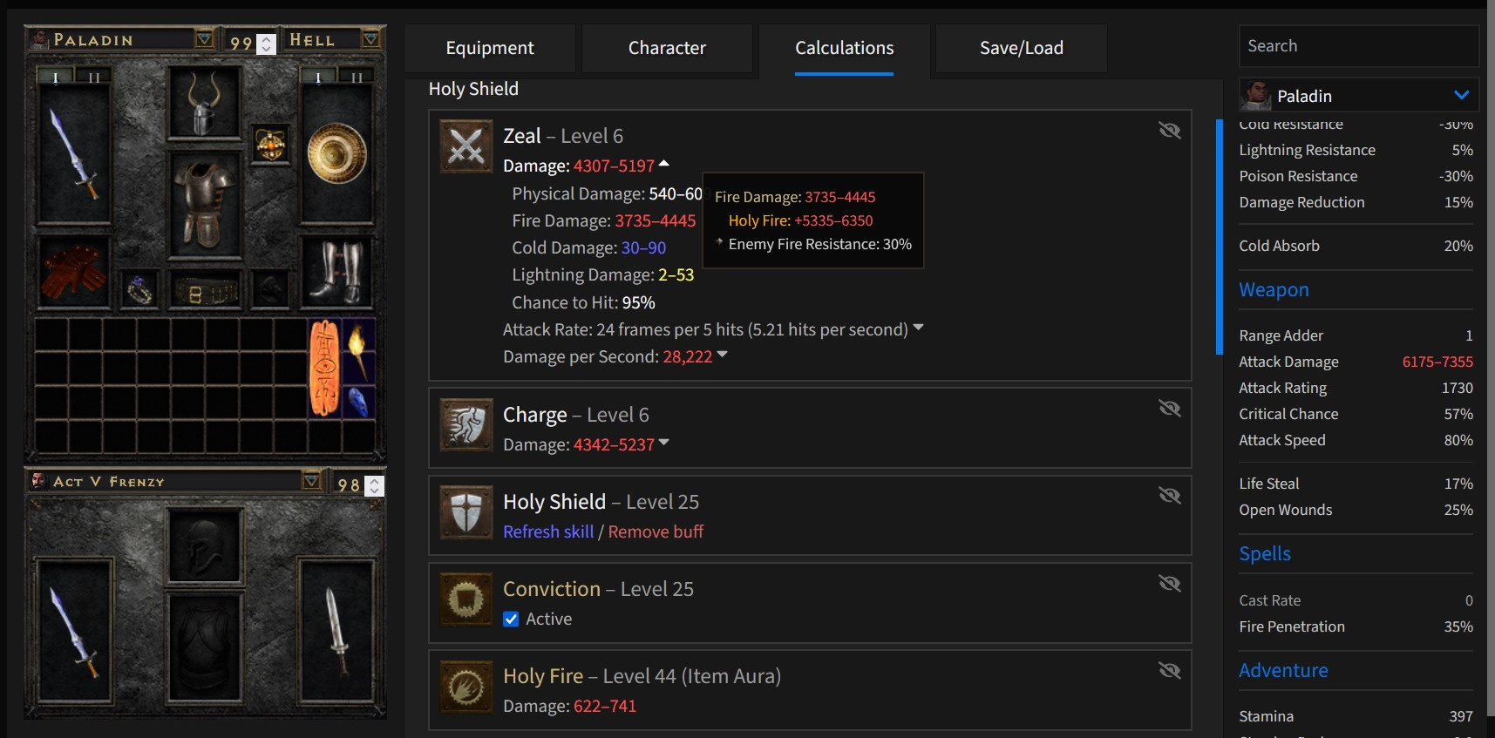Select the body armor equipment slot
This screenshot has width=1495, height=738.
(204, 207)
